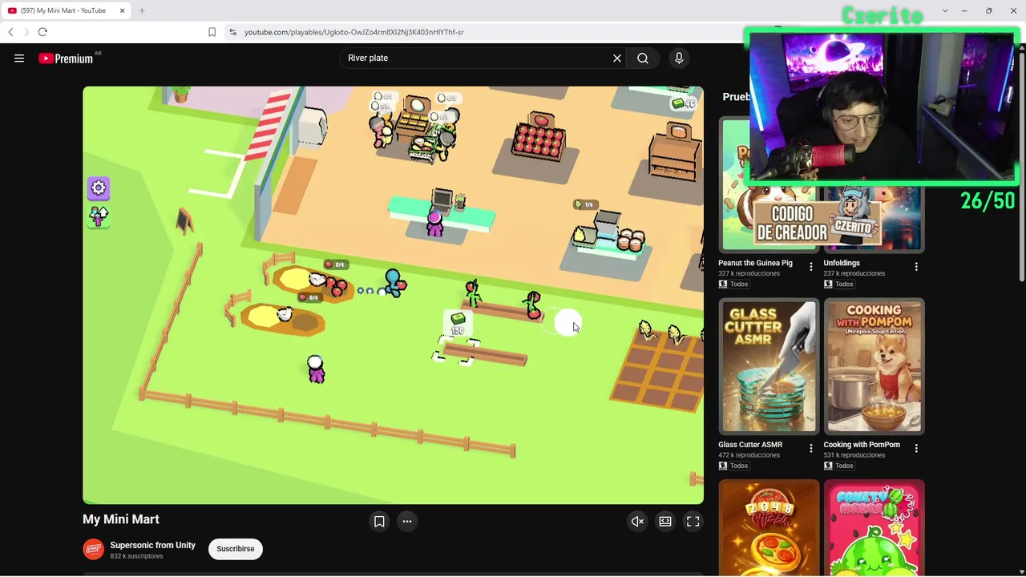1026x577 pixels.
Task: Open the in-game character upgrade icon
Action: tap(99, 216)
